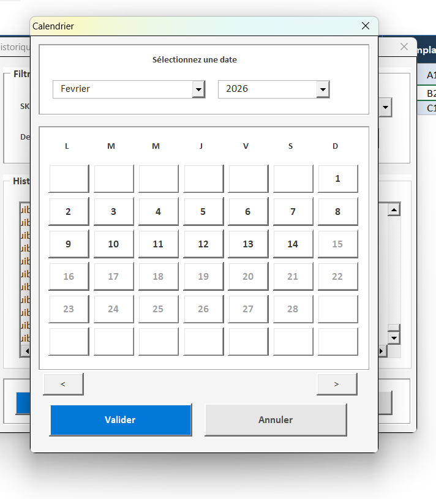This screenshot has width=436, height=499.
Task: Click the greyed day 18 button
Action: tap(159, 276)
